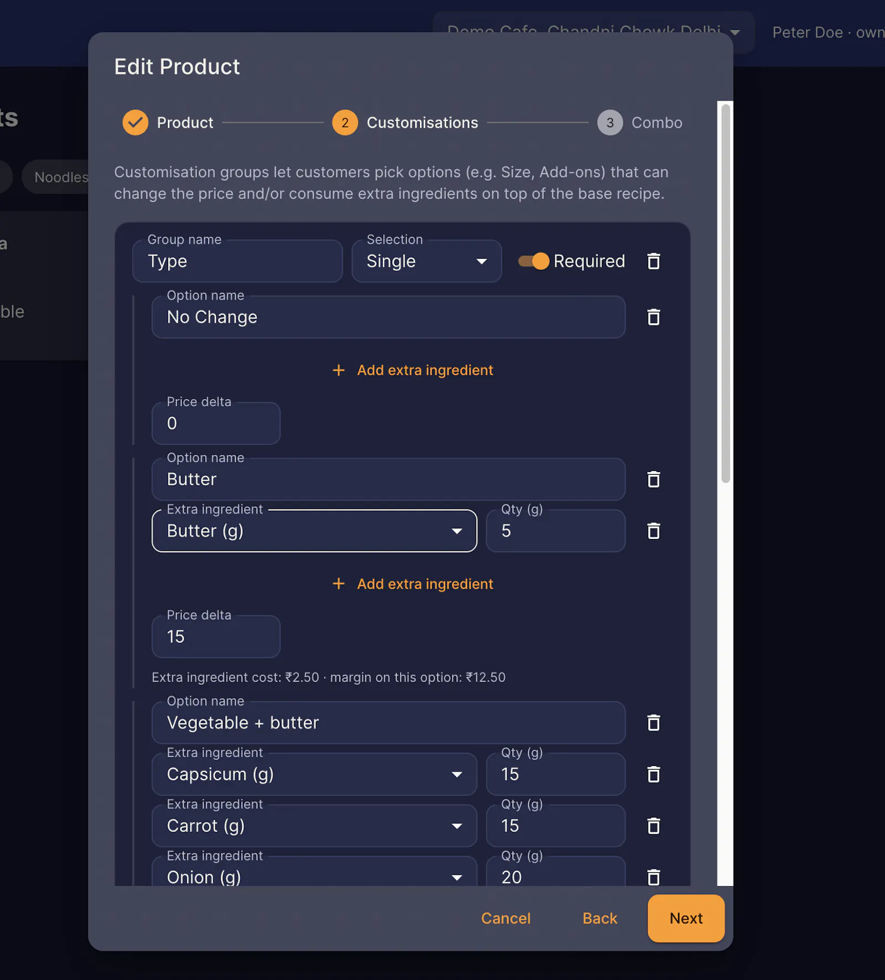The image size is (885, 980).
Task: Remove the Onion (g) ingredient row
Action: point(653,877)
